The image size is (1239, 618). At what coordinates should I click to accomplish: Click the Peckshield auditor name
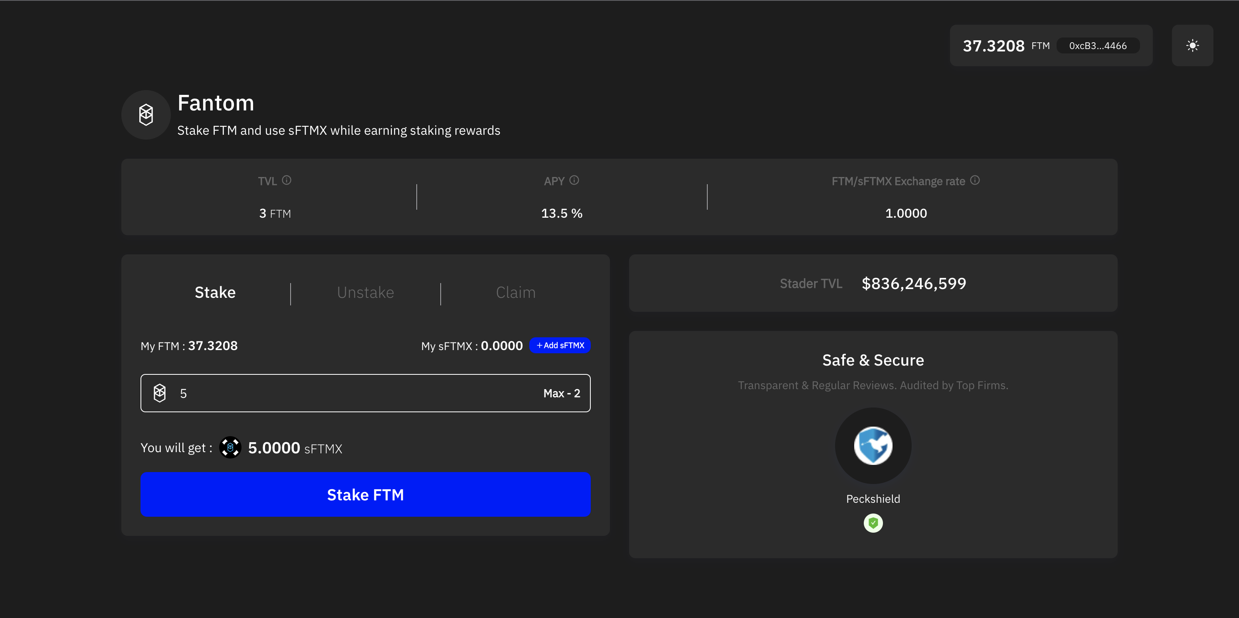(x=873, y=499)
